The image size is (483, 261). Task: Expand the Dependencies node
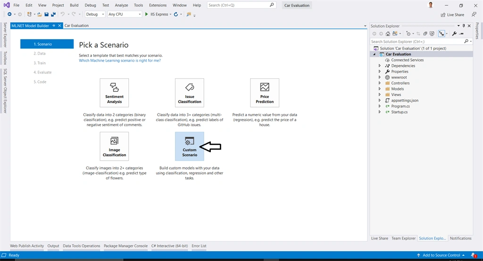click(380, 66)
